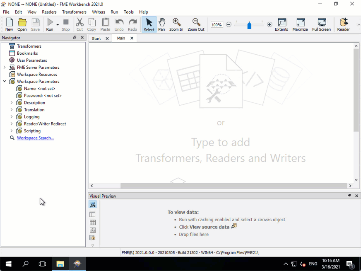
Task: Select the Name: <not set> parameter
Action: [40, 89]
